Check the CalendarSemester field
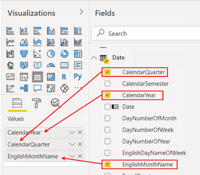Screen dimensions: 200x175 [x=108, y=84]
